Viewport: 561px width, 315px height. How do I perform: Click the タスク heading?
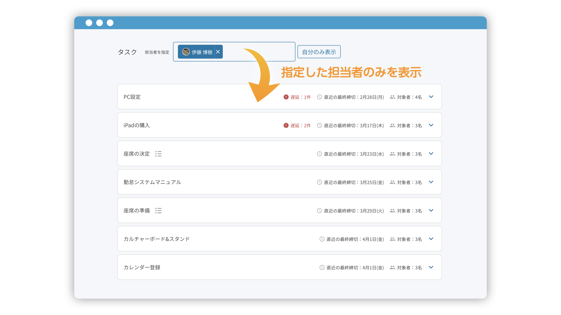pyautogui.click(x=127, y=52)
